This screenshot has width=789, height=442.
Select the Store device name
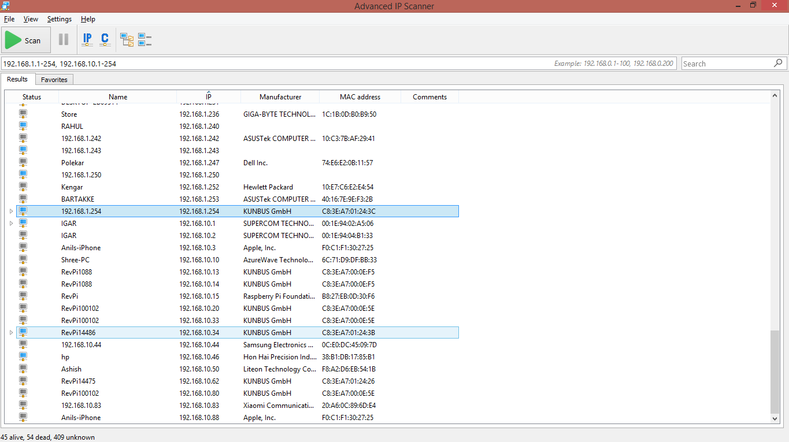click(69, 114)
